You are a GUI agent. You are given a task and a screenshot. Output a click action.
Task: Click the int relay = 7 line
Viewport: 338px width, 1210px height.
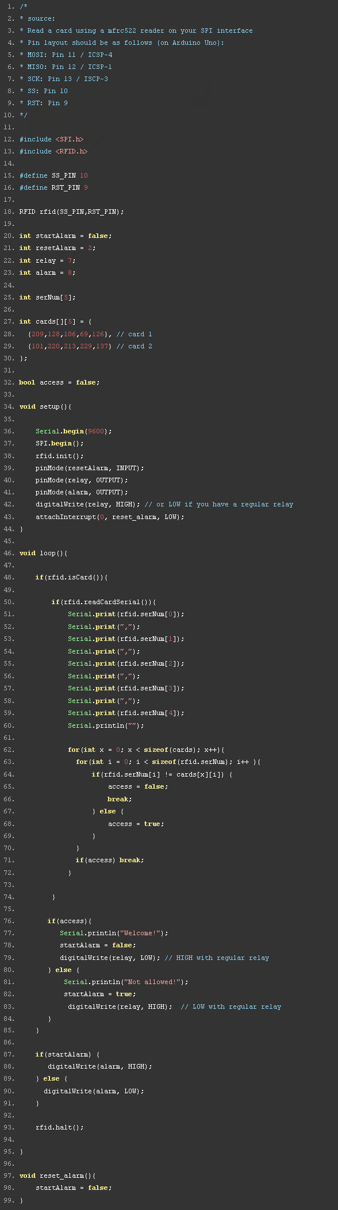pos(47,260)
